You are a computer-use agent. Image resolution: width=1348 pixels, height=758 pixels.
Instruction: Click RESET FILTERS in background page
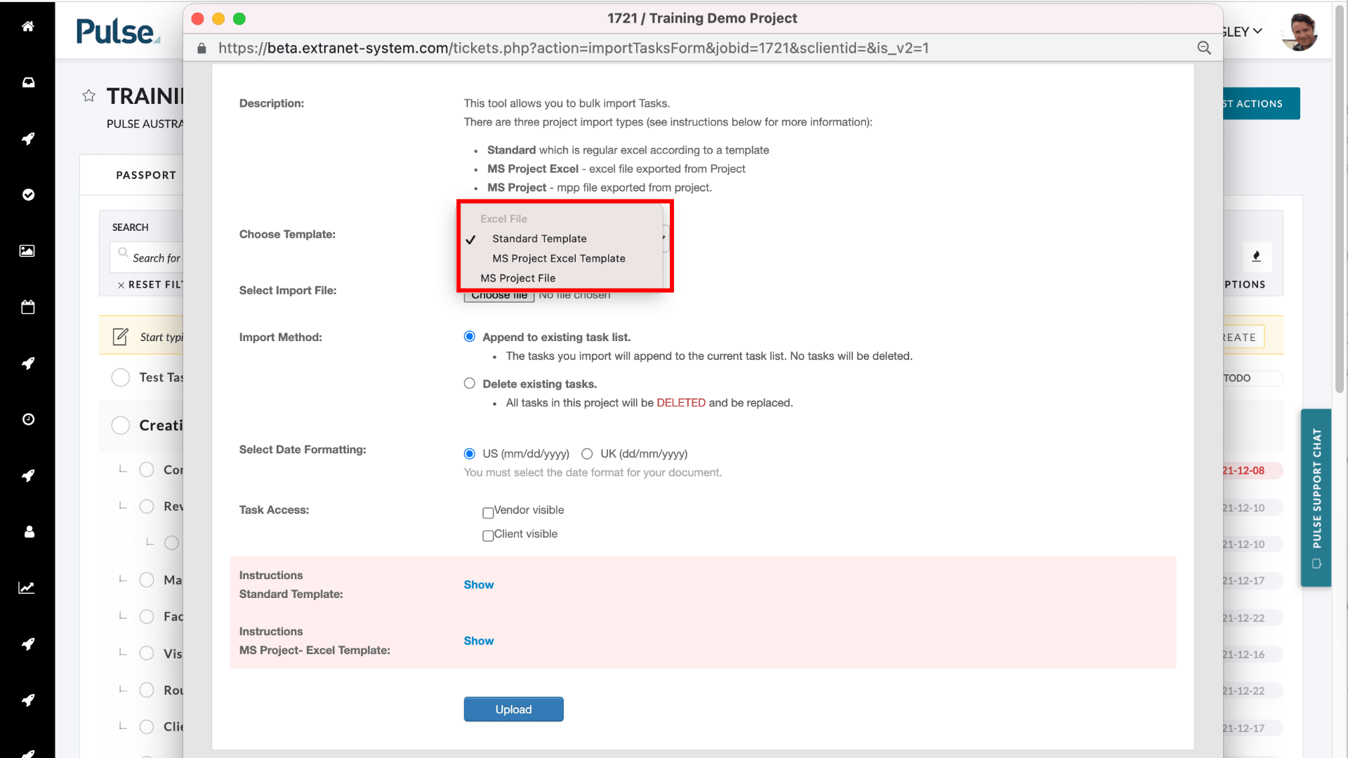pyautogui.click(x=149, y=284)
